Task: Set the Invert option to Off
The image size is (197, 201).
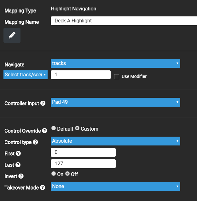Action: (67, 174)
